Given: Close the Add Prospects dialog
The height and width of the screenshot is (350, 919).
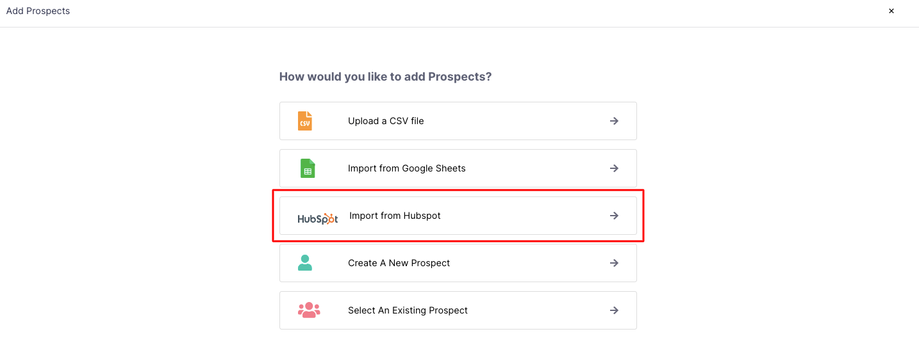Looking at the screenshot, I should 891,11.
